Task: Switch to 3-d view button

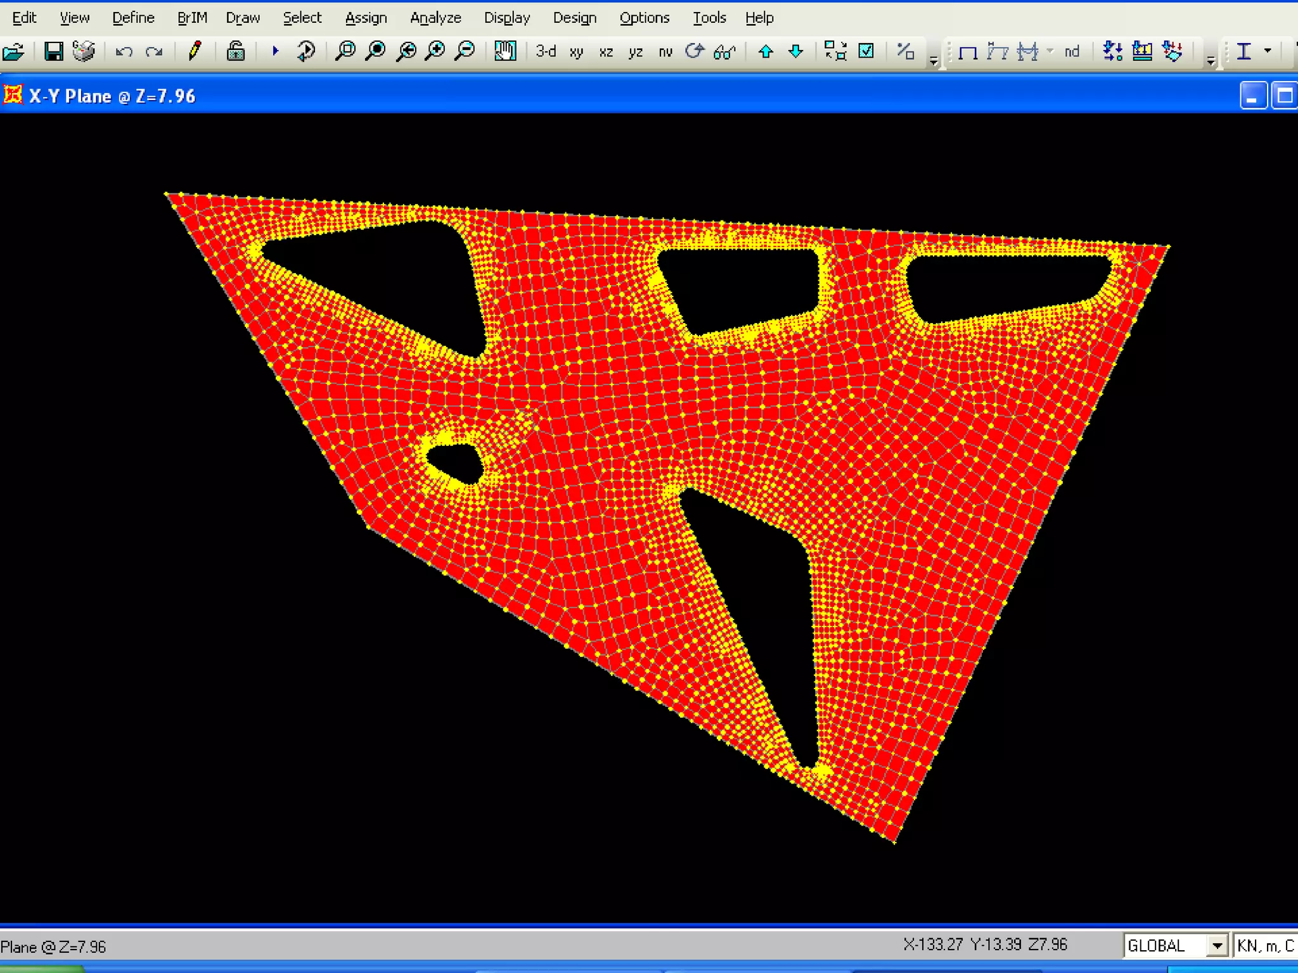Action: (545, 51)
